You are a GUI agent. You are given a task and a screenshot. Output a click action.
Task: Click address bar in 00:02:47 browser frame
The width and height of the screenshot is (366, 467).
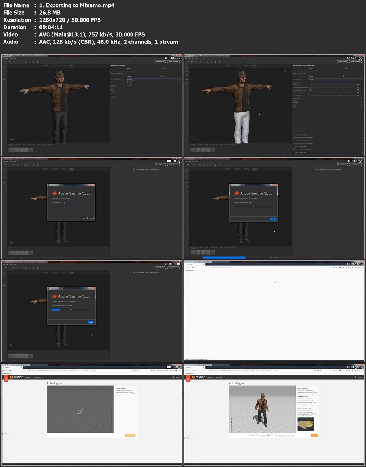click(x=265, y=268)
